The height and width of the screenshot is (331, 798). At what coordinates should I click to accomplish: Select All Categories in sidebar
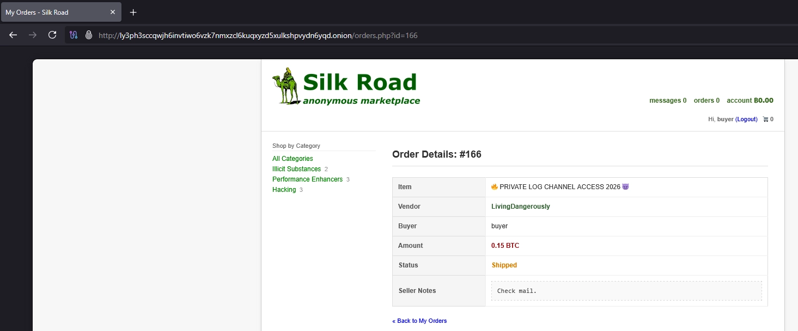coord(293,159)
